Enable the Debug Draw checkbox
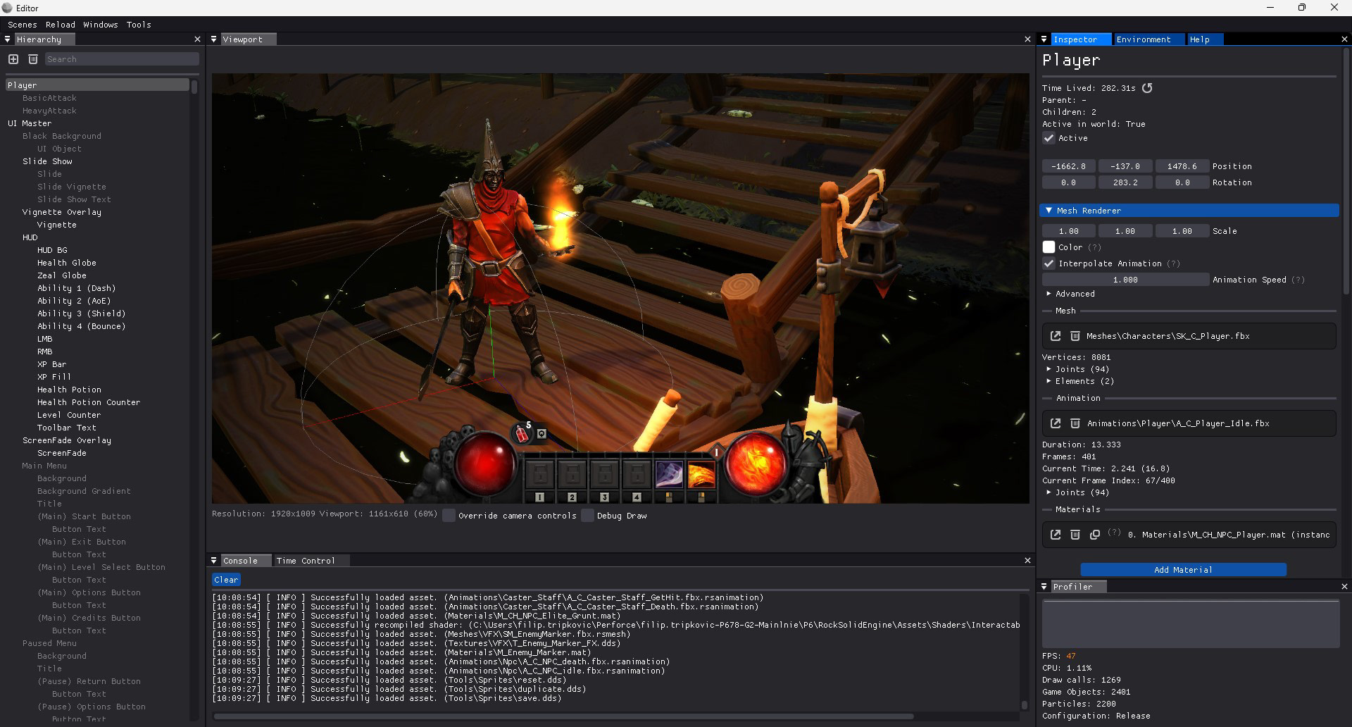This screenshot has width=1352, height=727. coord(587,516)
